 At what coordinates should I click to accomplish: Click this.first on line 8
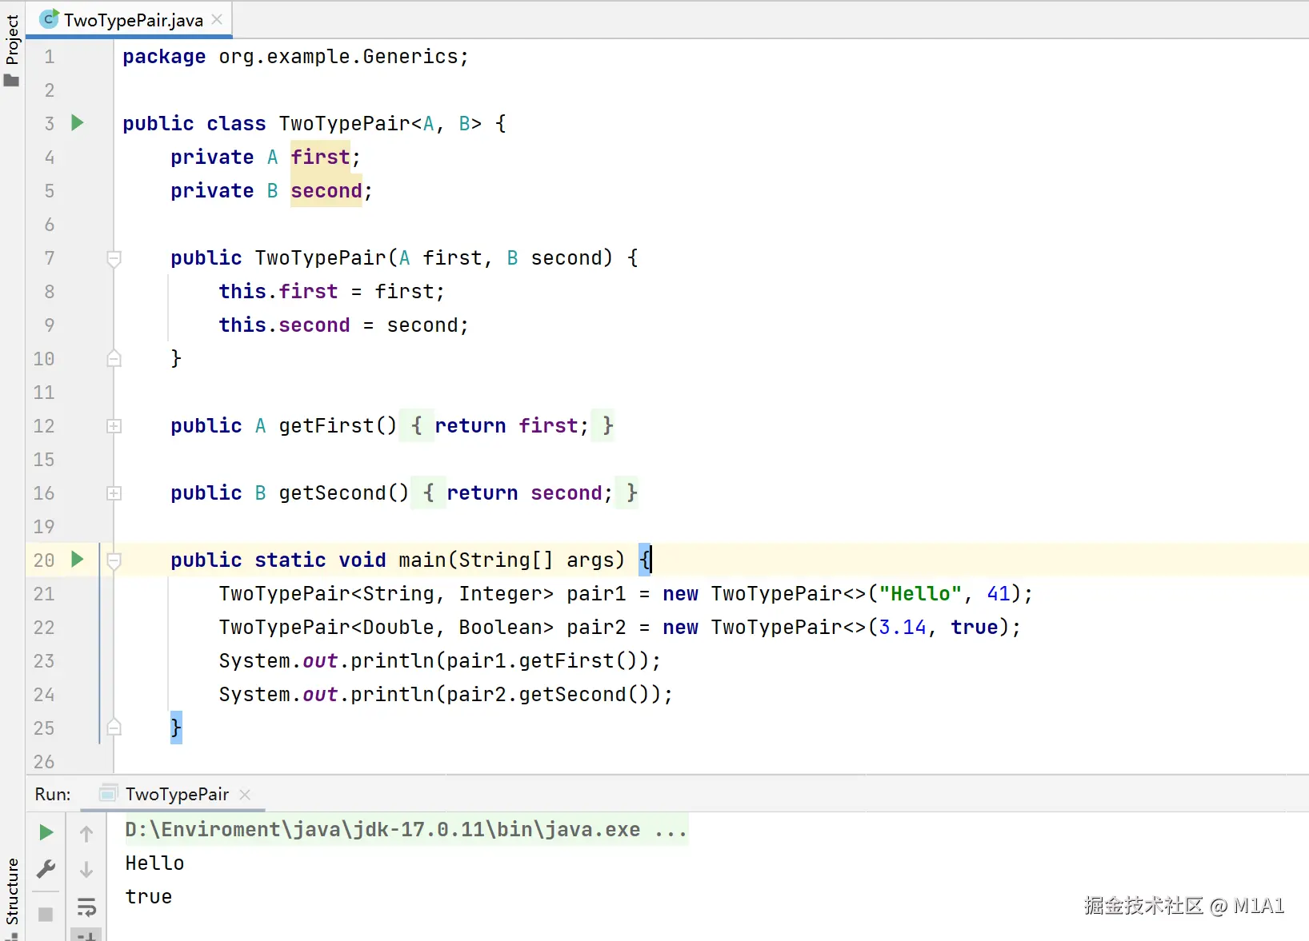click(x=278, y=292)
